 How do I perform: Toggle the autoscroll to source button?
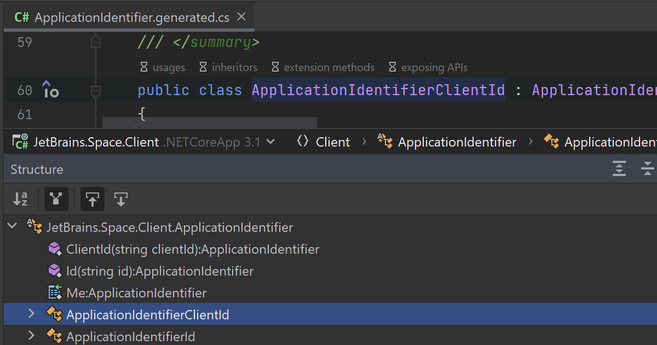click(x=93, y=200)
